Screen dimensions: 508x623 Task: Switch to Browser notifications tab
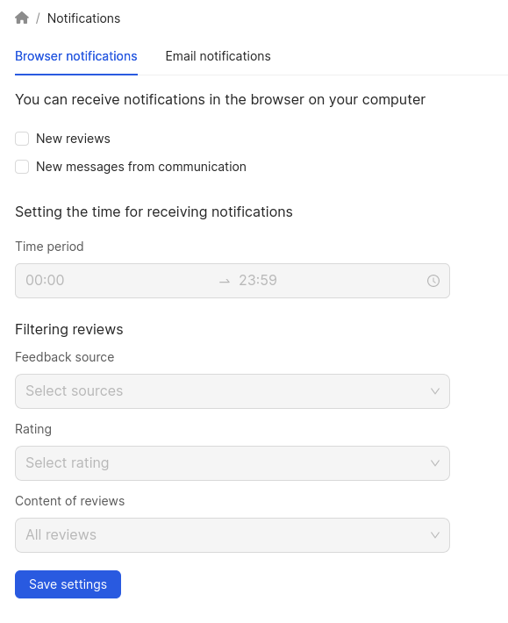click(x=76, y=56)
